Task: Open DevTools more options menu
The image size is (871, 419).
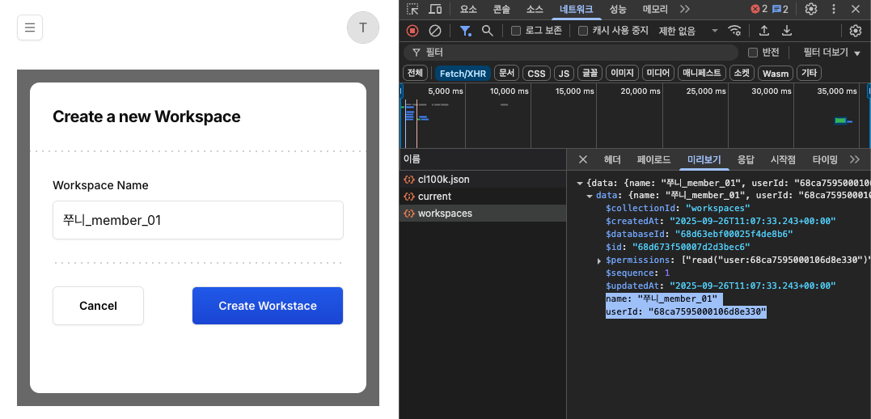Action: click(x=833, y=9)
